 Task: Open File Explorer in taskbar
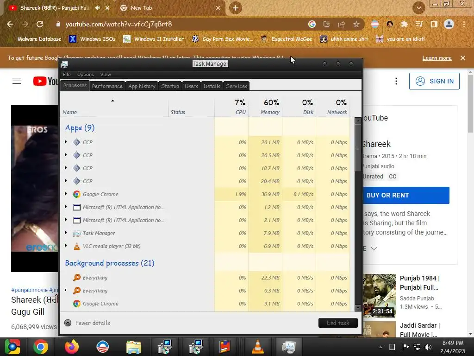134,347
